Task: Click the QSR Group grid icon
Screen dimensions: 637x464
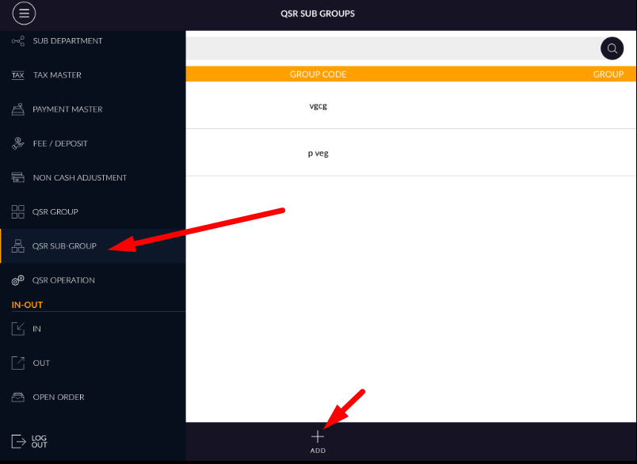Action: coord(18,212)
